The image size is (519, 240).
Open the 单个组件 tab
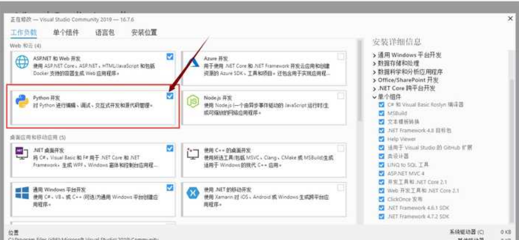[66, 33]
